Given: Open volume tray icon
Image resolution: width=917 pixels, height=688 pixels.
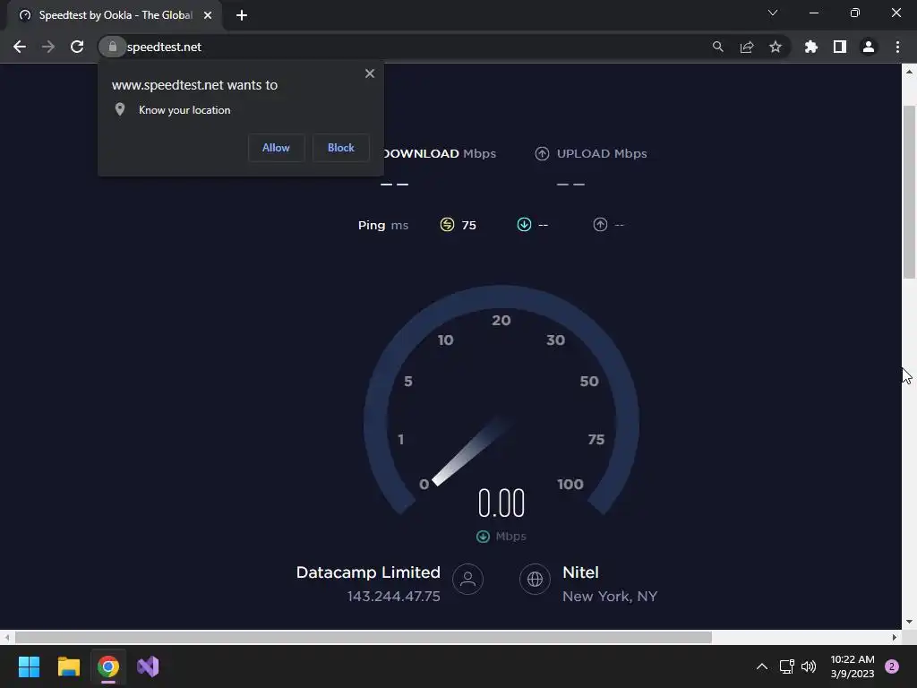Looking at the screenshot, I should point(809,666).
